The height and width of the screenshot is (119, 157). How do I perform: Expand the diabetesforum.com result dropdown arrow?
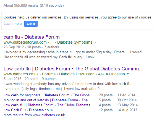[95, 42]
